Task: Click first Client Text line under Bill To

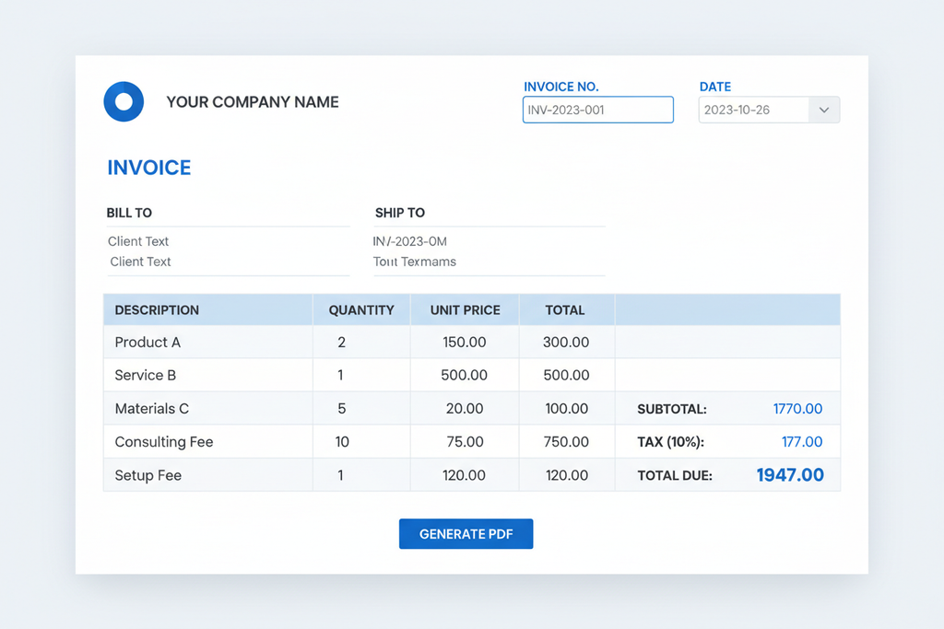Action: tap(138, 241)
